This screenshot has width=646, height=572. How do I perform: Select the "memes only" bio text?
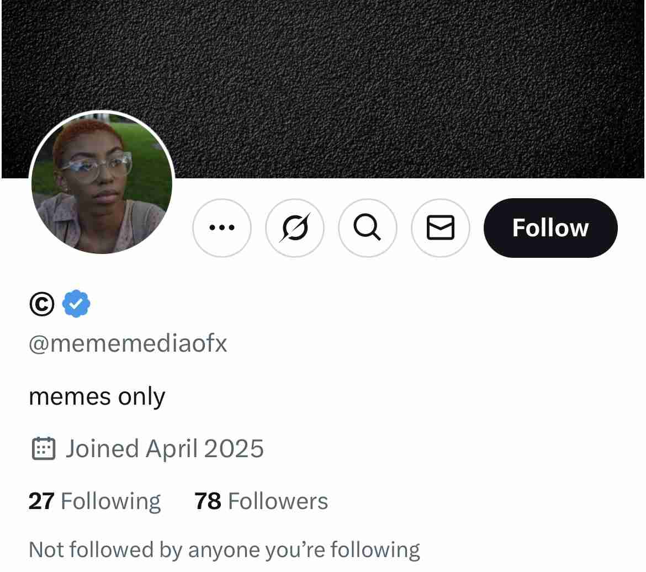tap(97, 396)
